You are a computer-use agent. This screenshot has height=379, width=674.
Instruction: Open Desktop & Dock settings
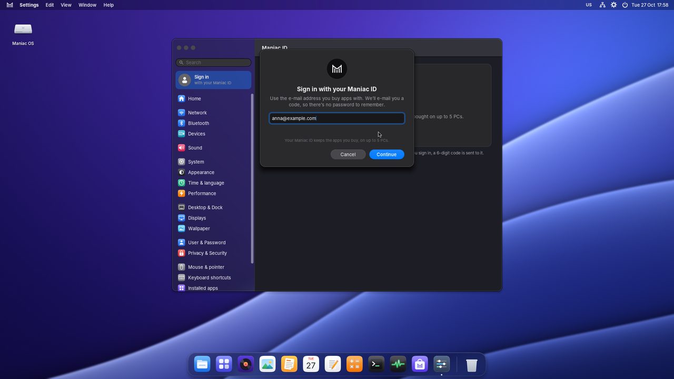tap(213, 207)
